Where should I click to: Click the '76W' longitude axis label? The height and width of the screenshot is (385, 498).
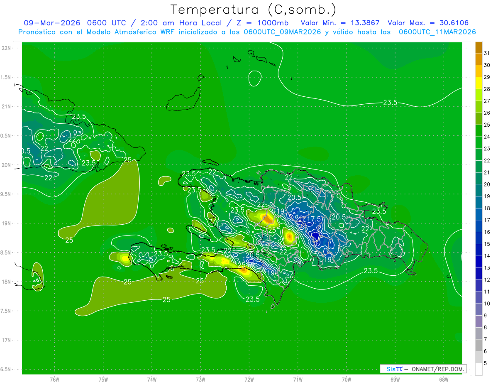point(54,380)
